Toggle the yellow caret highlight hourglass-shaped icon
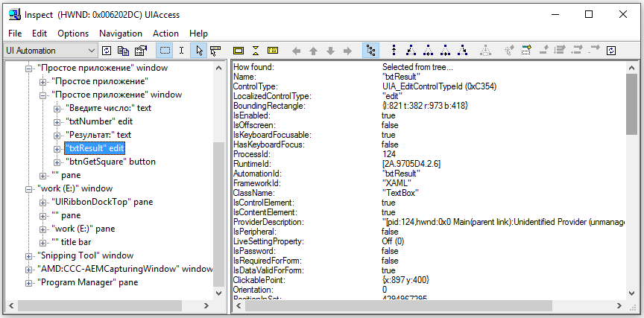Image resolution: width=644 pixels, height=318 pixels. pyautogui.click(x=256, y=51)
